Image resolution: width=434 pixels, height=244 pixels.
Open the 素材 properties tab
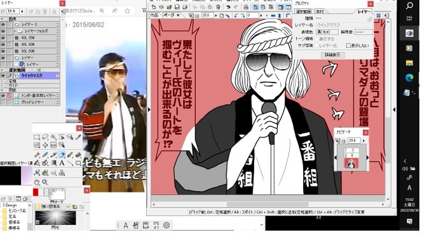(320, 11)
